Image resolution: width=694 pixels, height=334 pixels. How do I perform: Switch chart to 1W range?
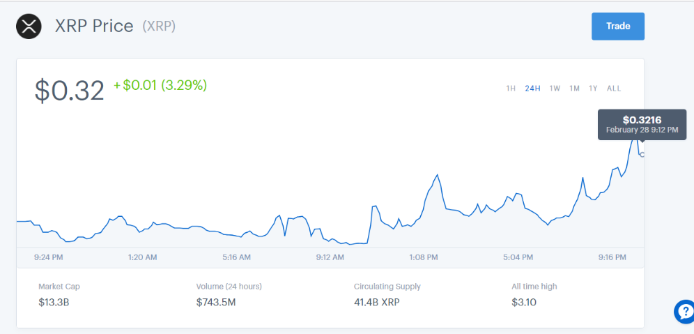(x=555, y=89)
